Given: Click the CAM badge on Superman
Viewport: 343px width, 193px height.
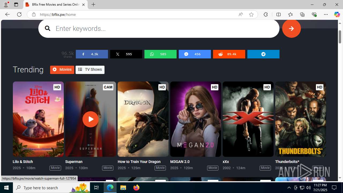Looking at the screenshot, I should 108,87.
